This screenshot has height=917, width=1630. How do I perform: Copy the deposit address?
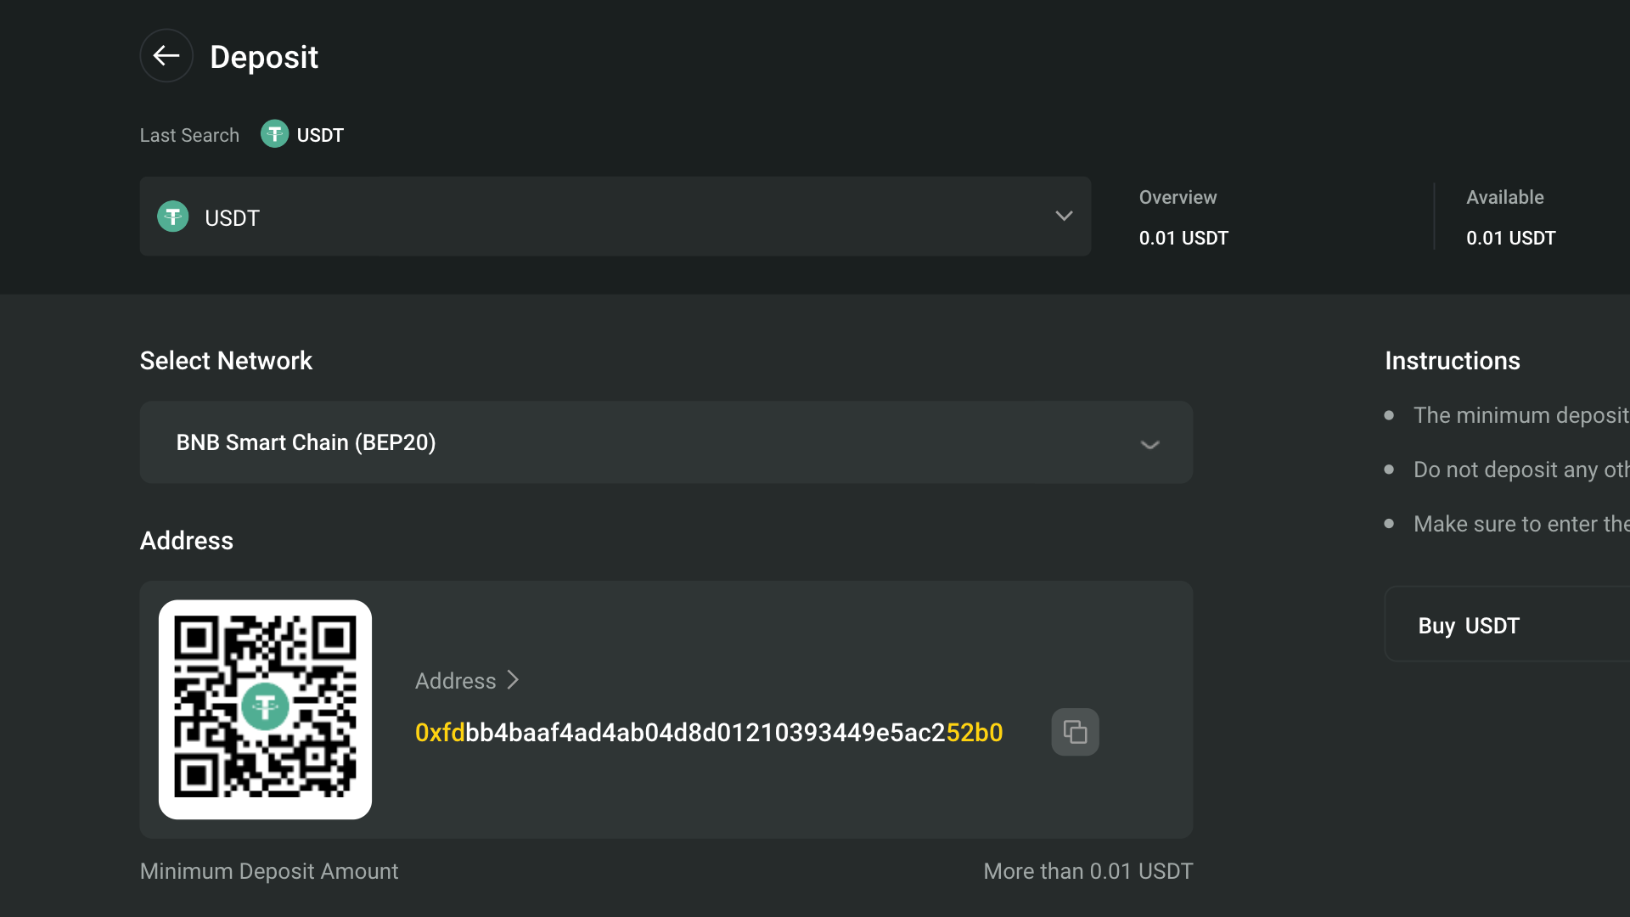point(1075,732)
